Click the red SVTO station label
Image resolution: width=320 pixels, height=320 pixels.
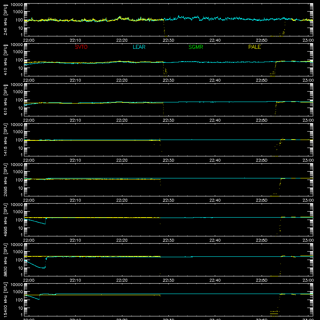81,47
